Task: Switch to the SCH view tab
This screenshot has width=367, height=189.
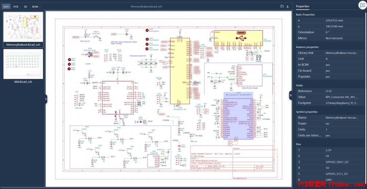Action: pos(6,6)
